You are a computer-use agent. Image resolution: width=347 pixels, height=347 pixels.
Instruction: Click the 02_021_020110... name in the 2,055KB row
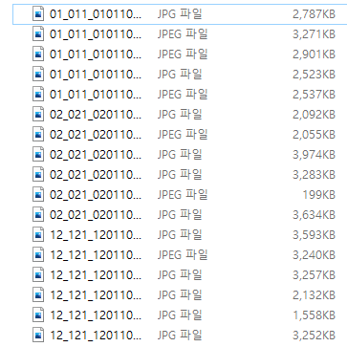click(x=96, y=135)
